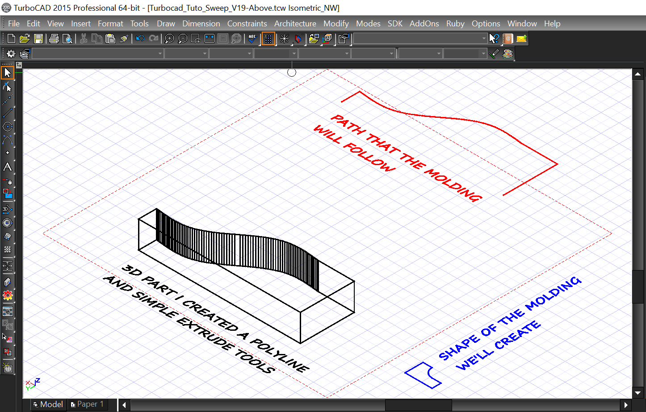Viewport: 646px width, 412px height.
Task: Toggle the snap modes star icon
Action: click(284, 38)
